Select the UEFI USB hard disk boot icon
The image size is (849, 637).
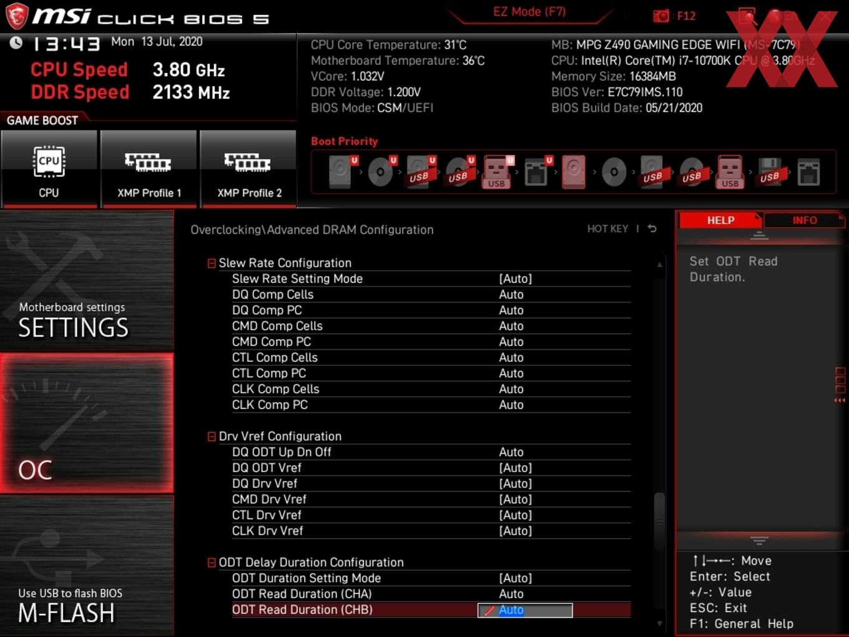(420, 172)
